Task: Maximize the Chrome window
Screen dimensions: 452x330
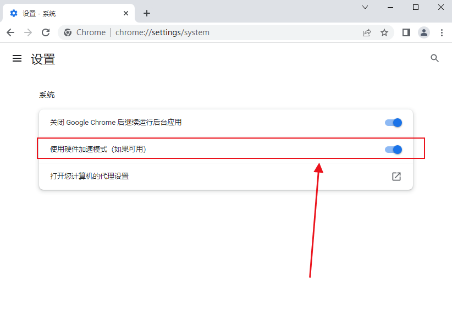Action: pyautogui.click(x=415, y=7)
